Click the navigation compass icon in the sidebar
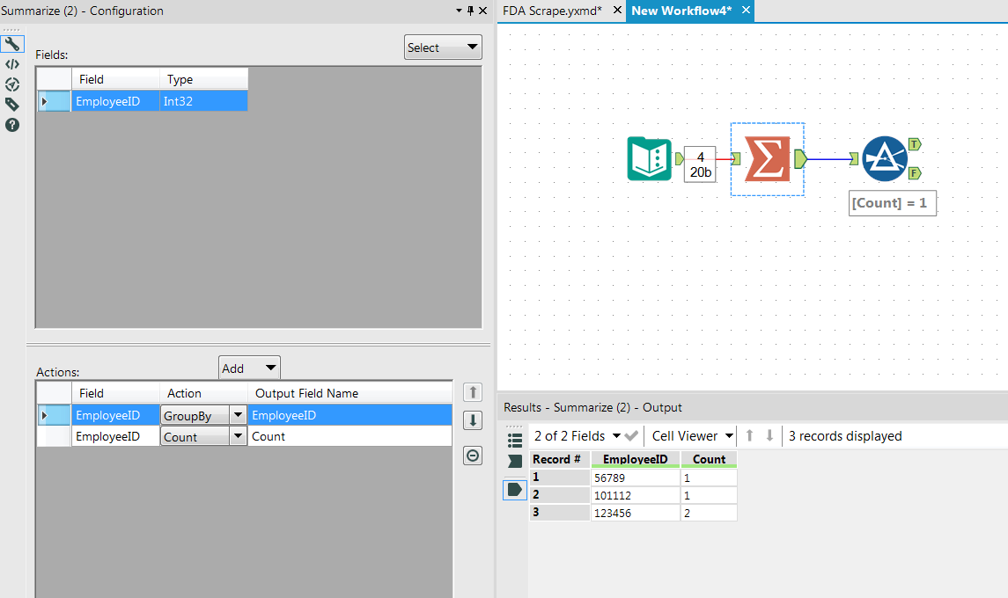This screenshot has height=598, width=1008. click(11, 84)
